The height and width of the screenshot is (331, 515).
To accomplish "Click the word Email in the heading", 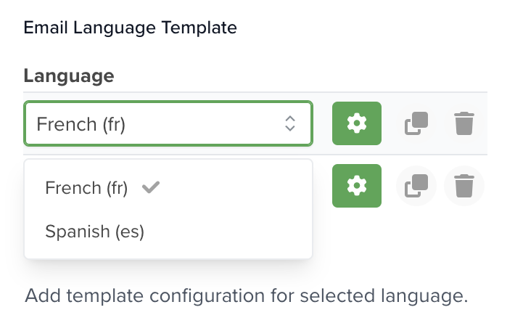I will (46, 28).
